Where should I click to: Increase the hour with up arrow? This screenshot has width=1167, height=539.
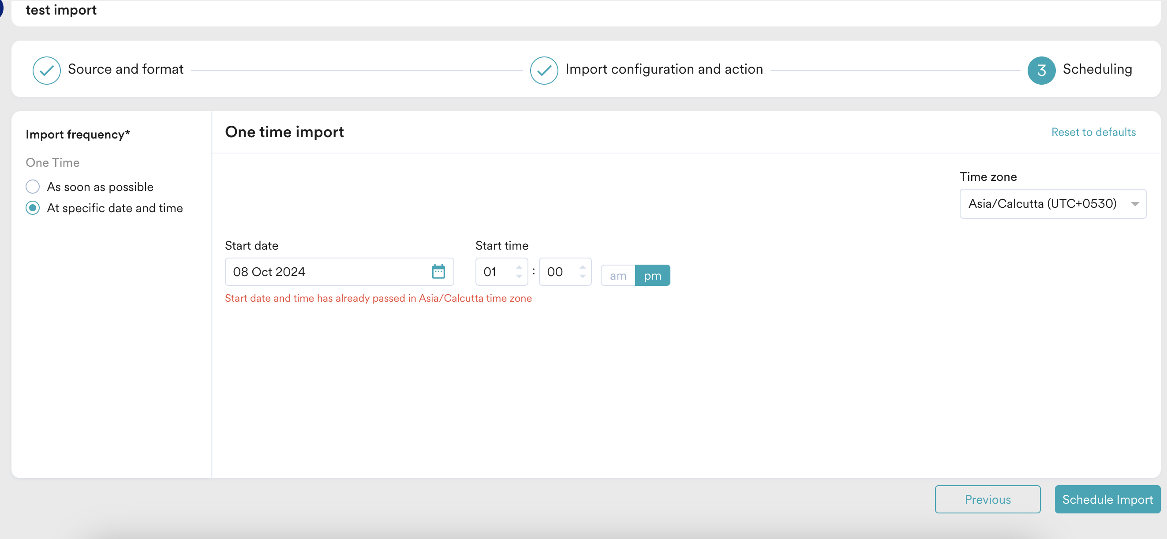click(519, 267)
